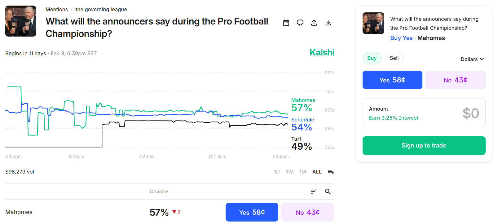Image resolution: width=498 pixels, height=224 pixels.
Task: Download the chart data
Action: (x=328, y=23)
